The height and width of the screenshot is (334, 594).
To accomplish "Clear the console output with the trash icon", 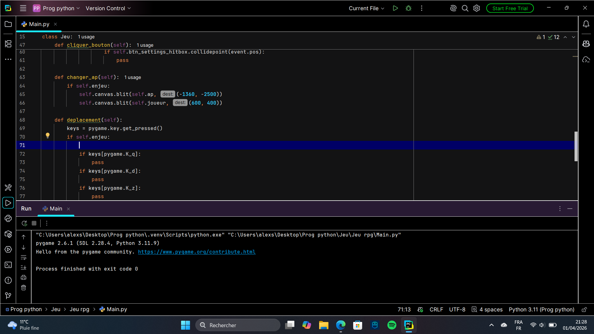I will click(24, 288).
